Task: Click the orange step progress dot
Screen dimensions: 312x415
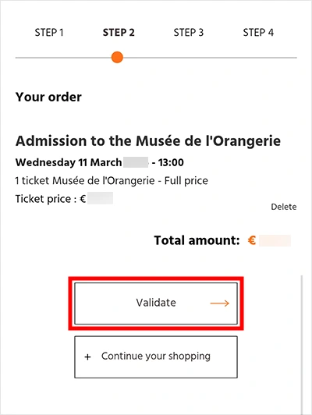Action: click(x=117, y=57)
